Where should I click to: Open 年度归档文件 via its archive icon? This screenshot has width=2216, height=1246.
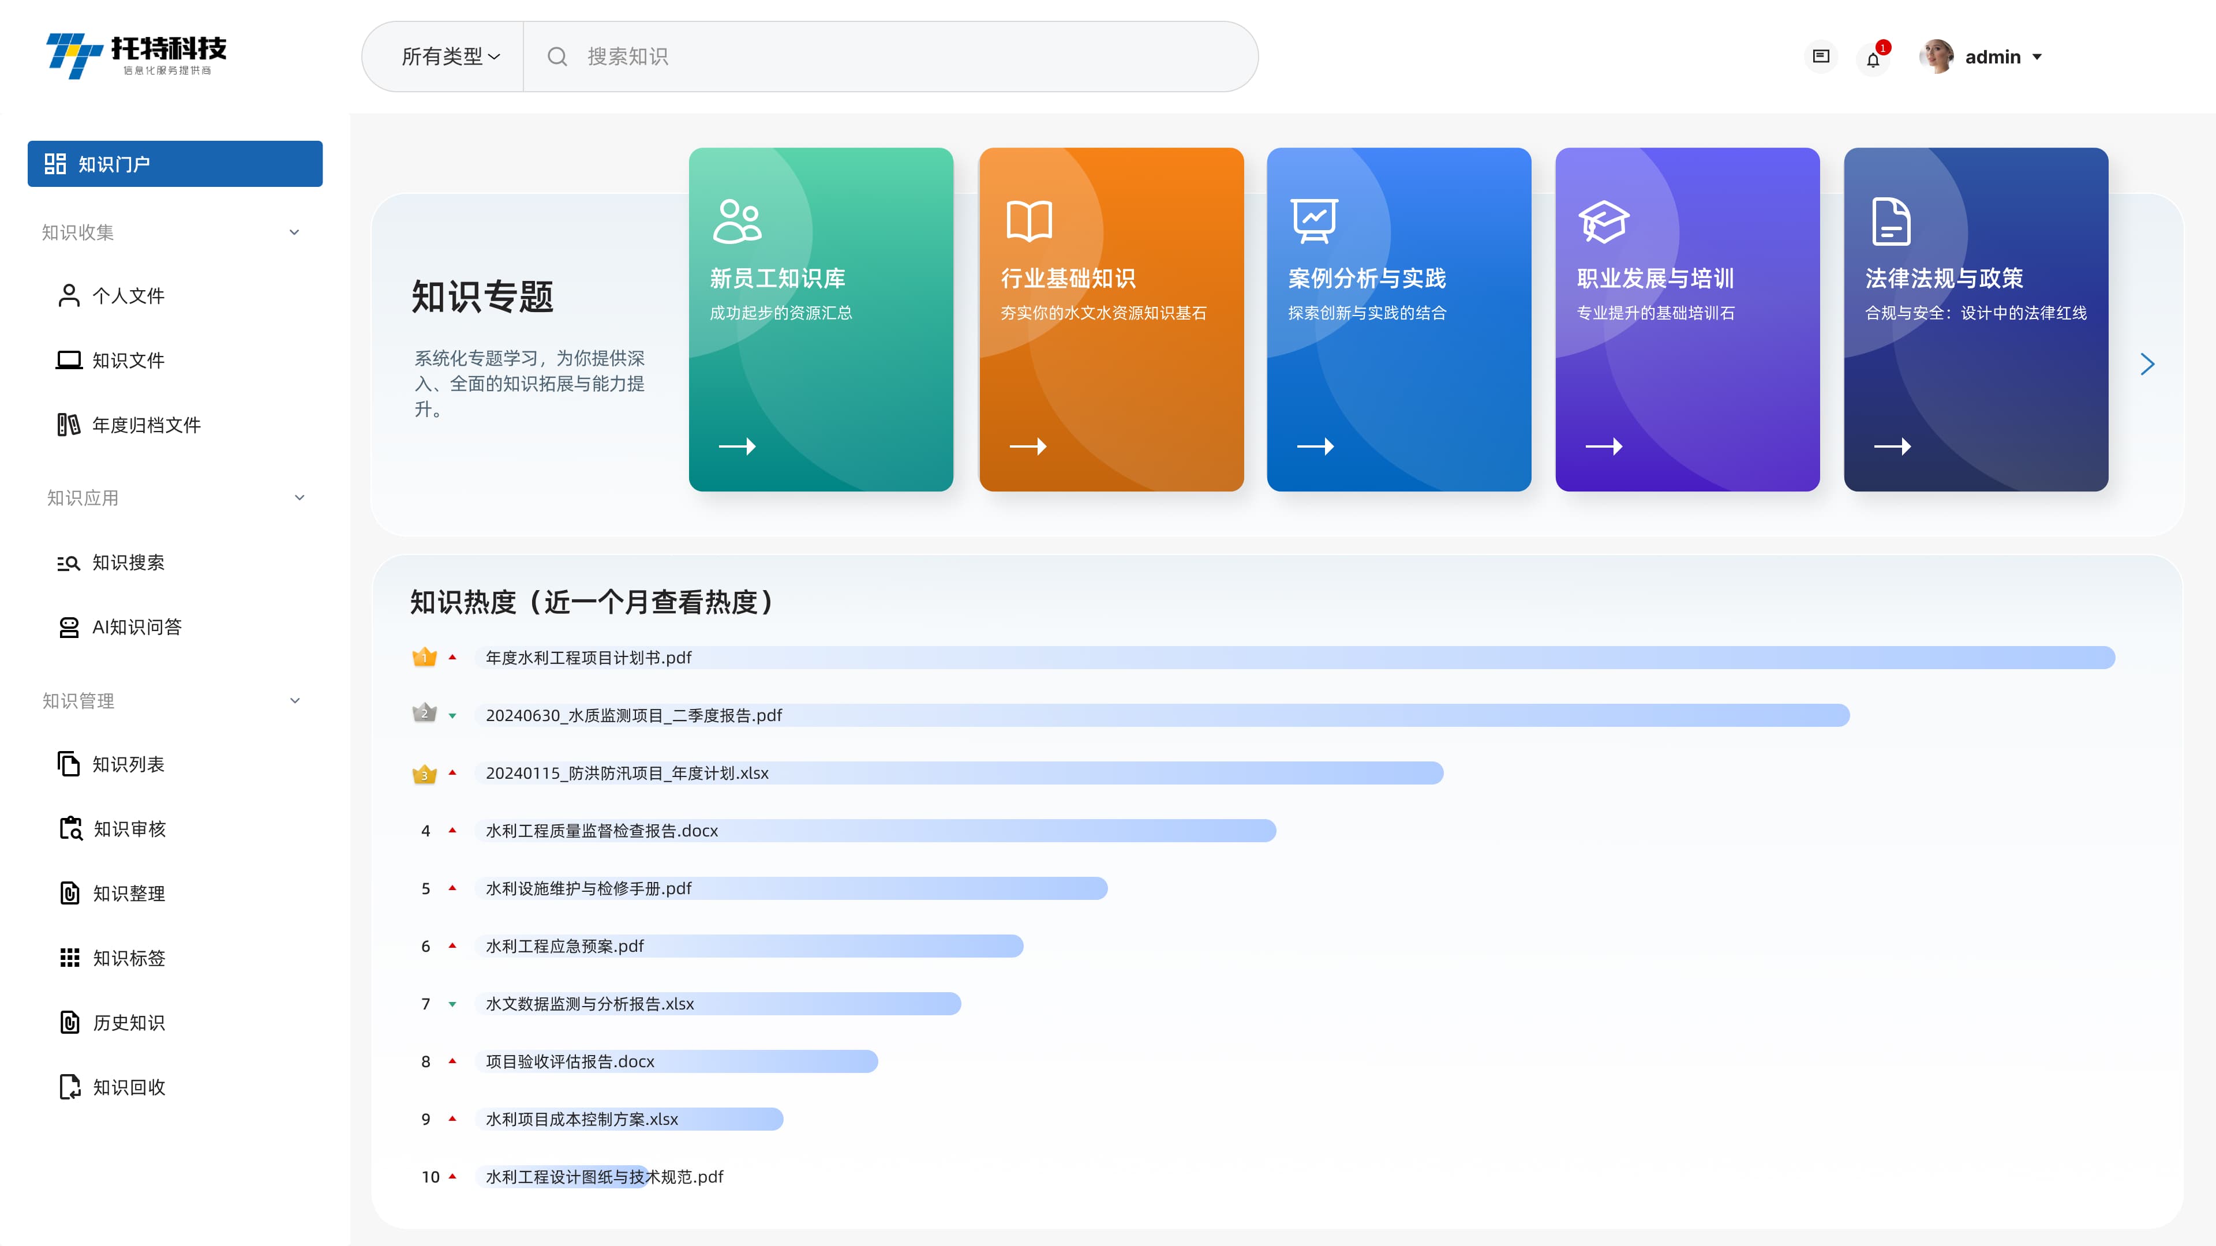pyautogui.click(x=68, y=425)
